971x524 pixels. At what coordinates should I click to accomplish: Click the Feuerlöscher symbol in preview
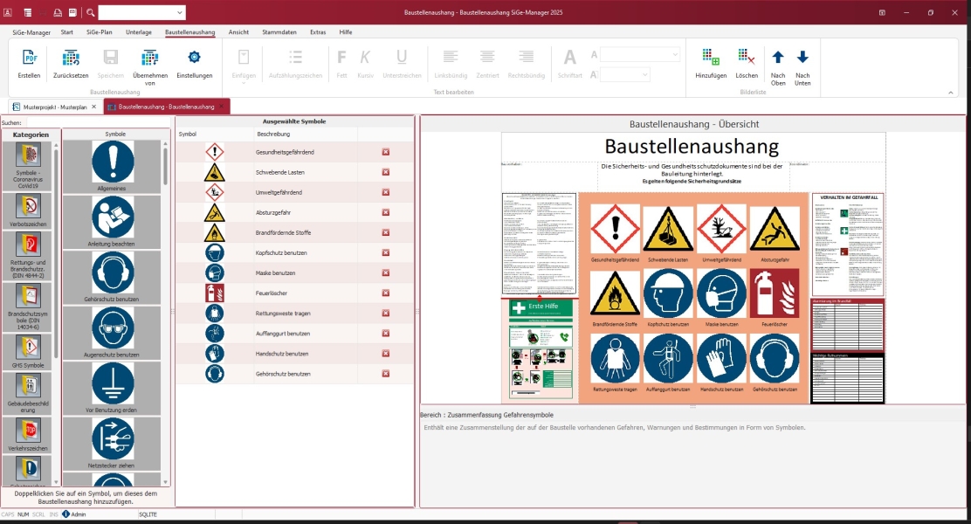pyautogui.click(x=775, y=293)
